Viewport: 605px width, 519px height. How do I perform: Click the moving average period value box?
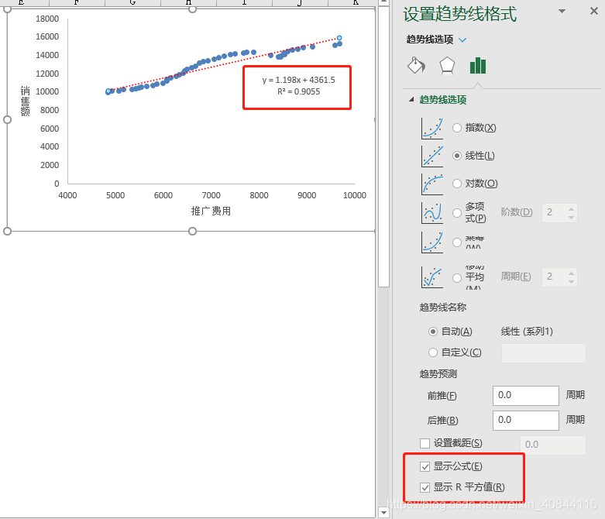click(x=555, y=277)
